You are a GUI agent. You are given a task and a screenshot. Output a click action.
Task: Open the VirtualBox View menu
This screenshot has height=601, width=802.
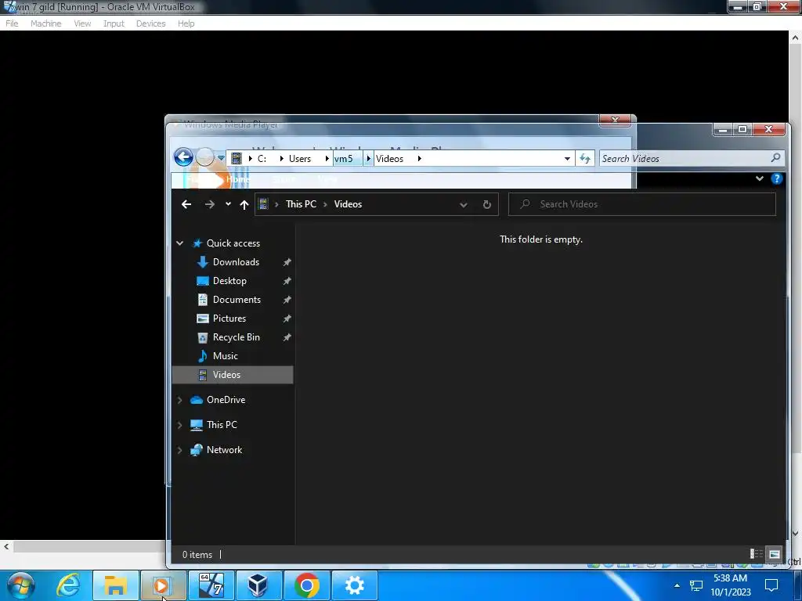[81, 23]
